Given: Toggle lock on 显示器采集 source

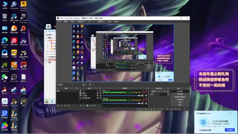Looking at the screenshot, I should 100,98.
